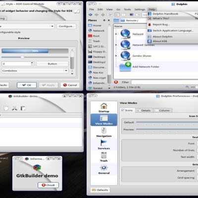Click spinbox arrows in style preview
The image size is (198, 198).
click(x=32, y=64)
